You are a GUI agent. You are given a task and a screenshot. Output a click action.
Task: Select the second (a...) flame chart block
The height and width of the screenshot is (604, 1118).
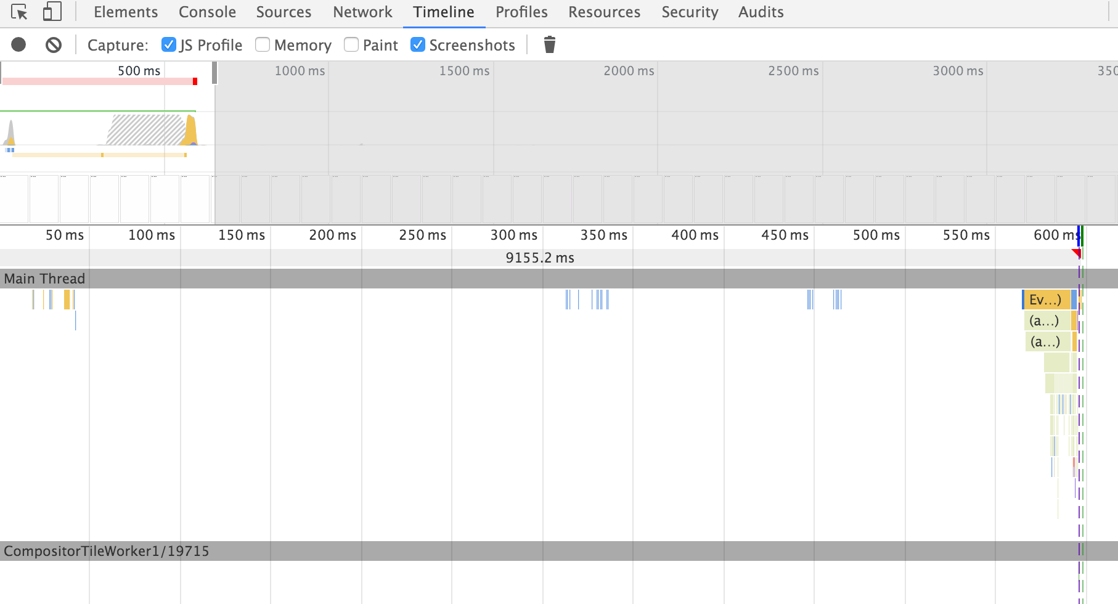click(1048, 341)
